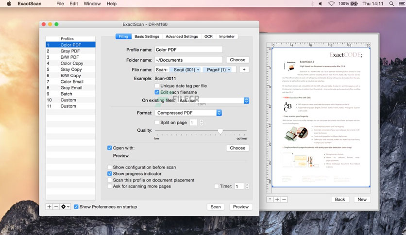Viewport: 406px width, 235px height.
Task: Enable Ask for scanning more pages
Action: tap(110, 186)
